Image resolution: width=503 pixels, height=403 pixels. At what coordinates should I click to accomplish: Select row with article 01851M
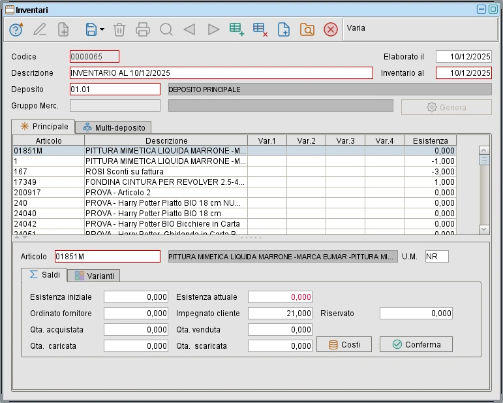pos(234,151)
